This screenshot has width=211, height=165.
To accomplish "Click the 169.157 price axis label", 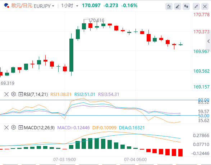I will (x=201, y=87).
